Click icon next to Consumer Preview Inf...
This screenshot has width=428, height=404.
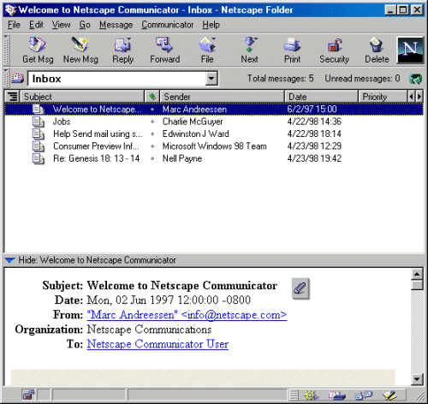click(x=39, y=146)
